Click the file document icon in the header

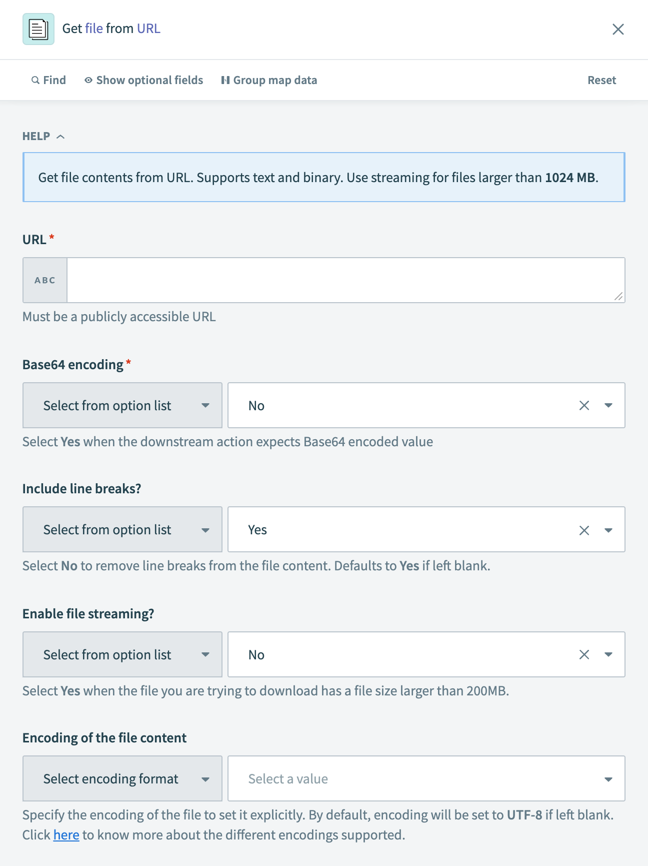pos(38,29)
